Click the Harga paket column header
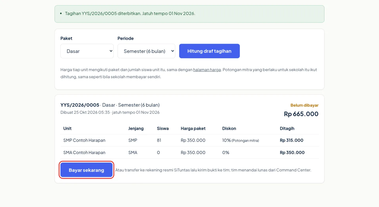The height and width of the screenshot is (207, 379). (193, 129)
